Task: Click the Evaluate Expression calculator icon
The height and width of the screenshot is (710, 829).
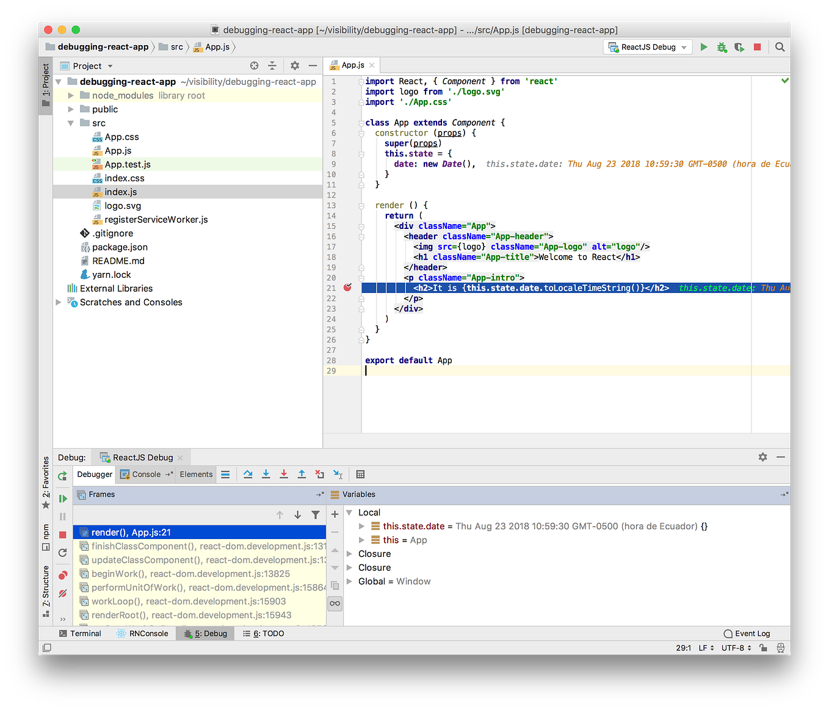Action: pos(360,474)
